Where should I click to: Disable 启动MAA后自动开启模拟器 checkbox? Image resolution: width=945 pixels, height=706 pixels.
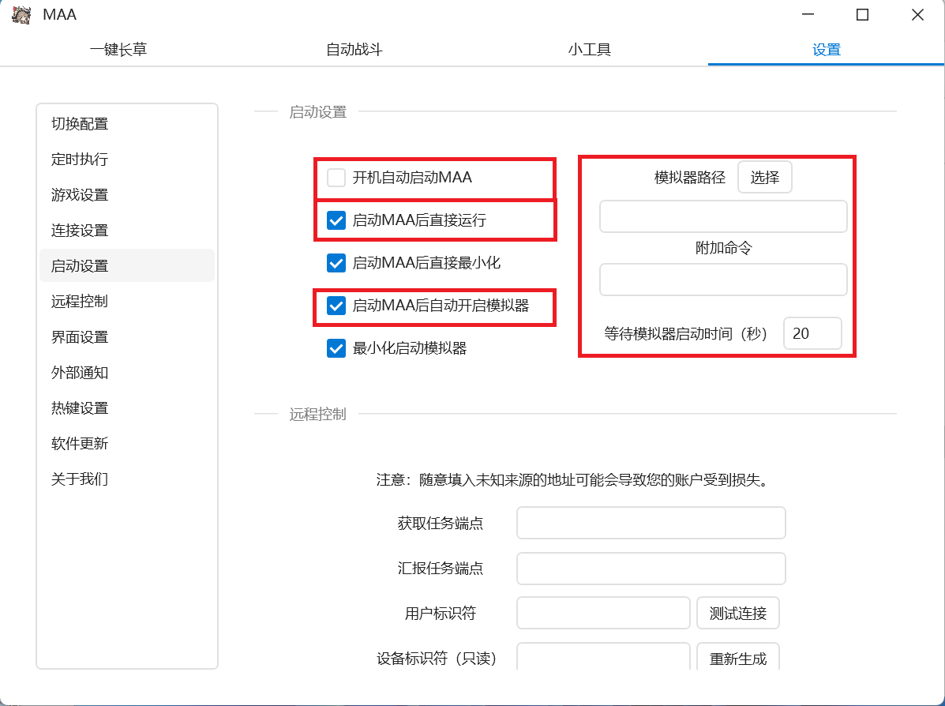click(337, 306)
